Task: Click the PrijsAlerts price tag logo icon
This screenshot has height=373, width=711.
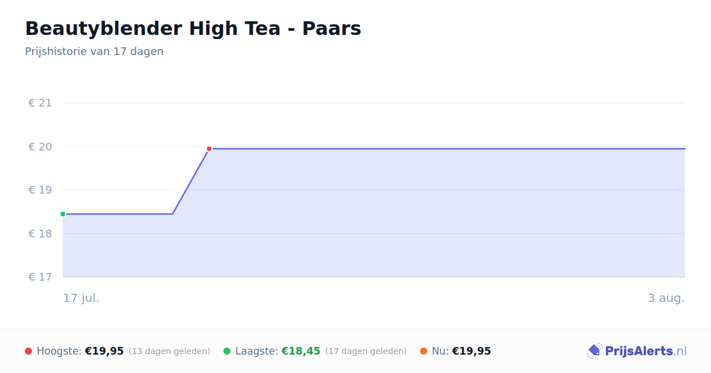Action: pyautogui.click(x=594, y=351)
